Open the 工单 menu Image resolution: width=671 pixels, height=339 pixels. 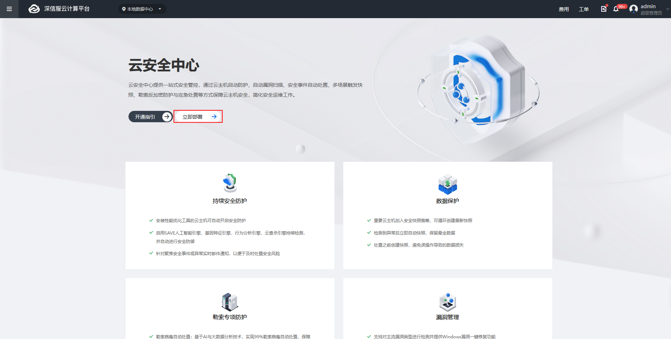tap(583, 9)
